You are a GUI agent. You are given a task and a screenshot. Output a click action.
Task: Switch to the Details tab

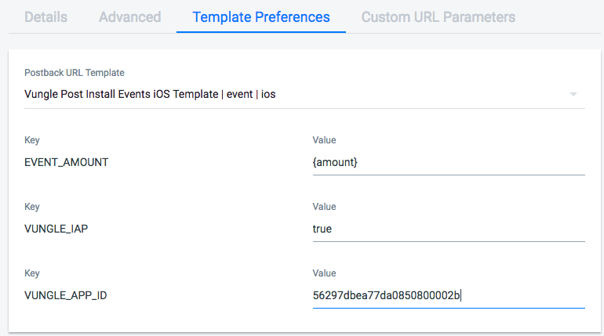point(45,17)
